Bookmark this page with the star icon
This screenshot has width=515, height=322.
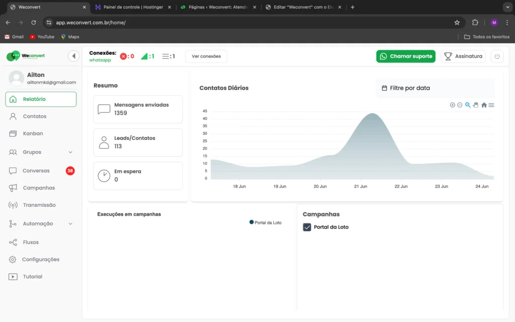pyautogui.click(x=457, y=23)
